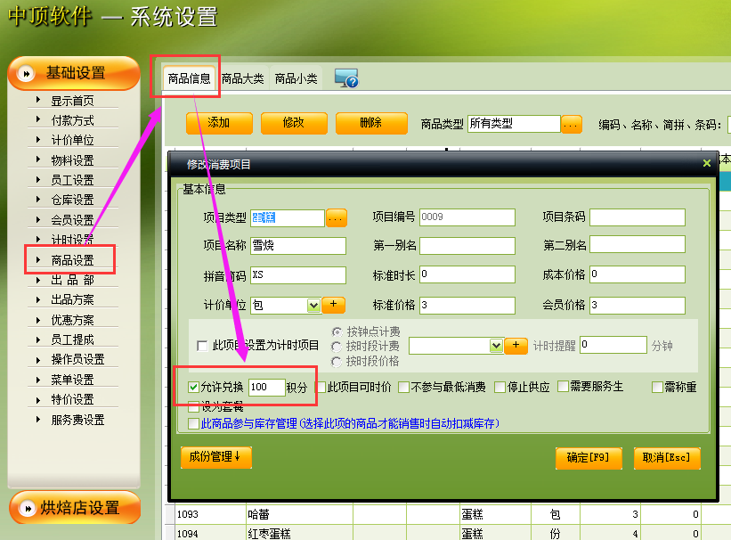Click the 烘焙店设置 round arrow icon
The width and height of the screenshot is (731, 540).
pyautogui.click(x=26, y=508)
